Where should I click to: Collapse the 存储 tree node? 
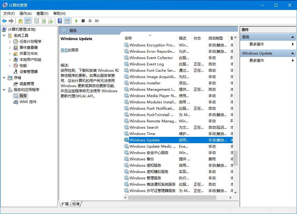point(4,78)
